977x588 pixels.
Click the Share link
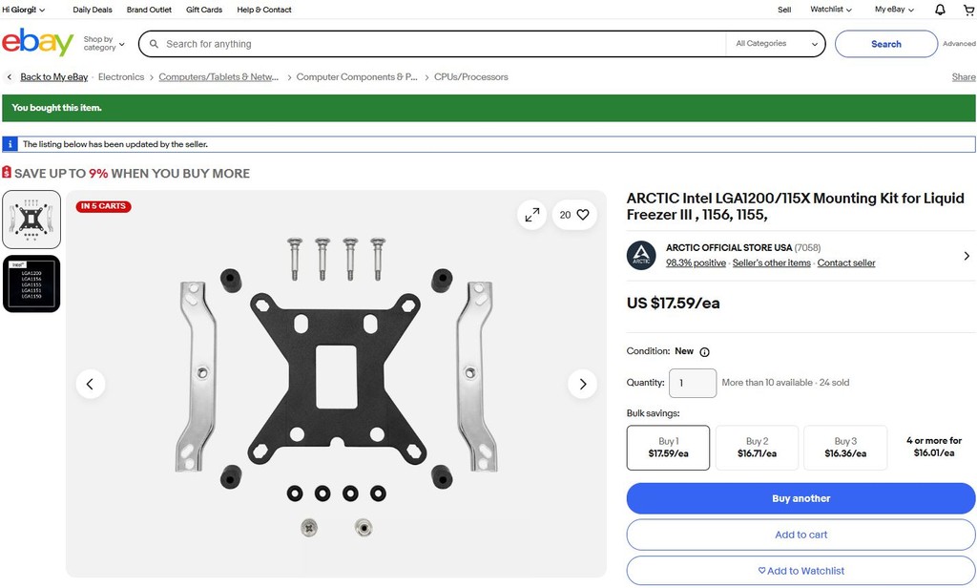click(964, 76)
